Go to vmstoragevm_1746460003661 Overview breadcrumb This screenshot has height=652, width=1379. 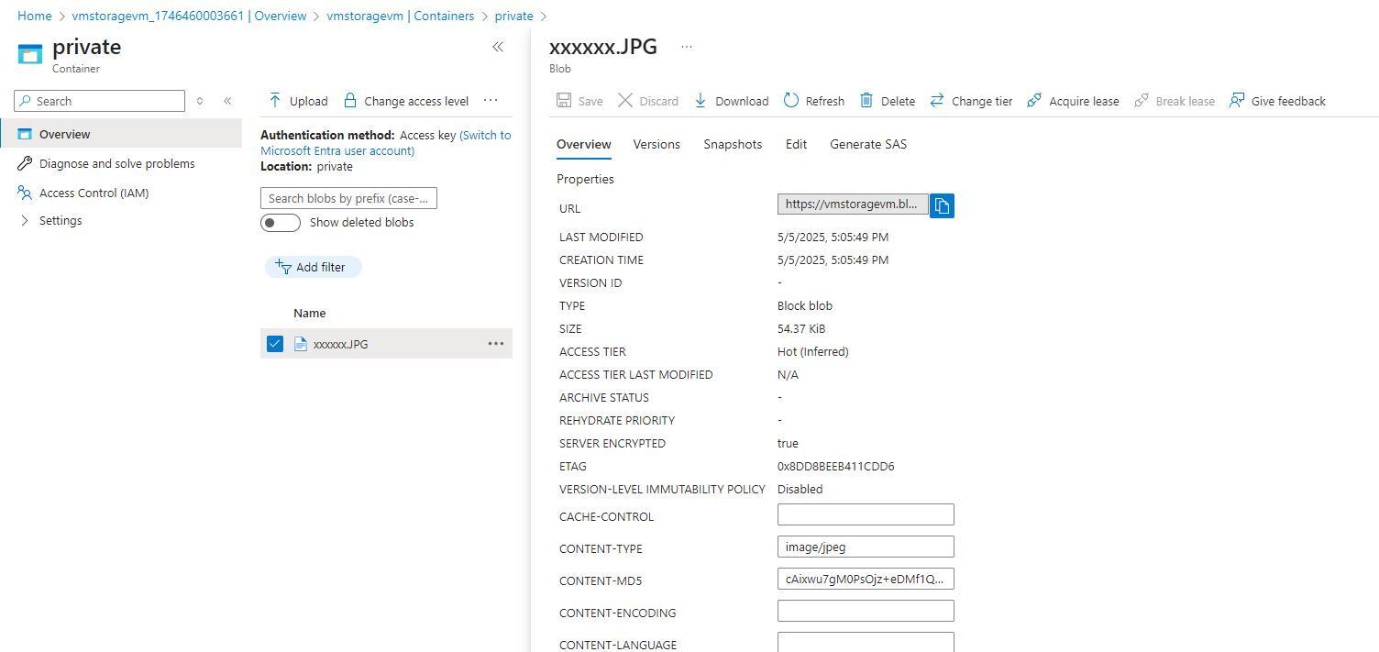[189, 16]
